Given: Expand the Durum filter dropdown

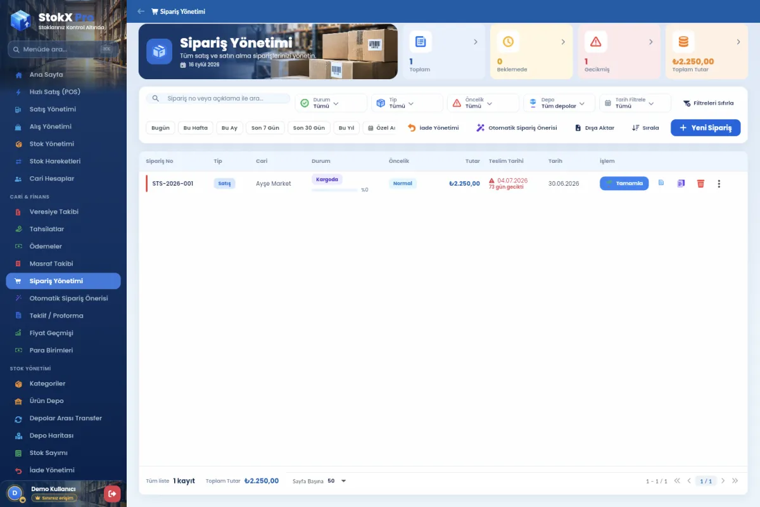Looking at the screenshot, I should (331, 103).
